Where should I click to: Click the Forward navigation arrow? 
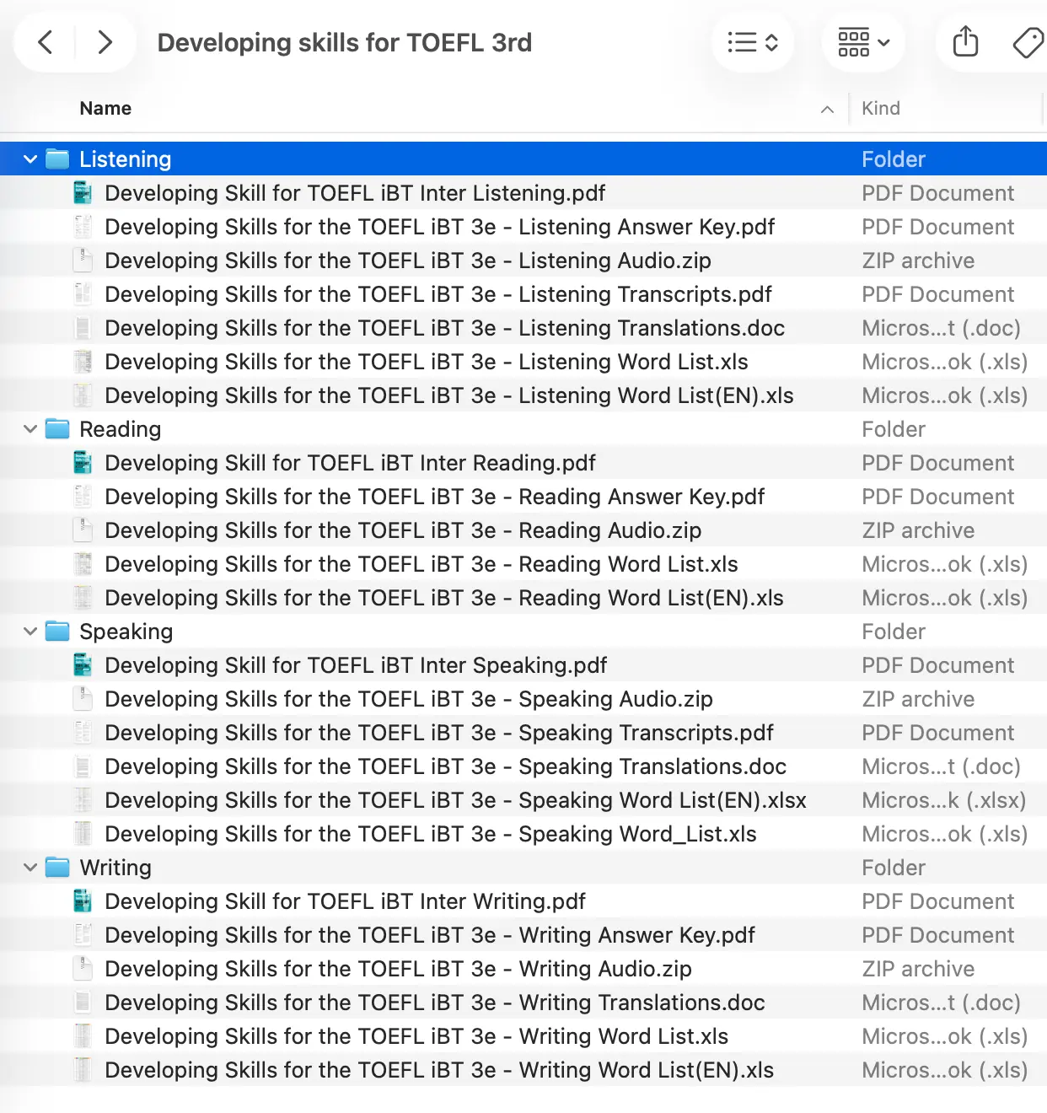point(105,42)
